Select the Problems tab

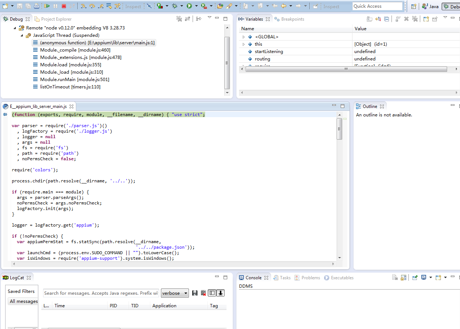click(308, 277)
